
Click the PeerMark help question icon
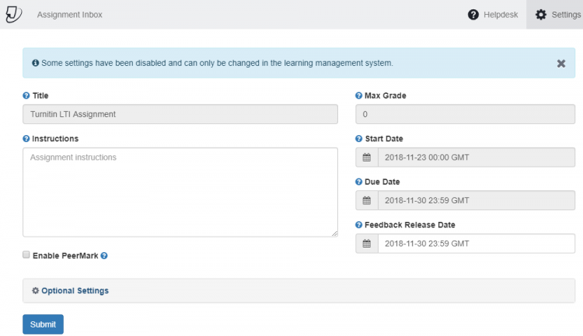pyautogui.click(x=104, y=255)
